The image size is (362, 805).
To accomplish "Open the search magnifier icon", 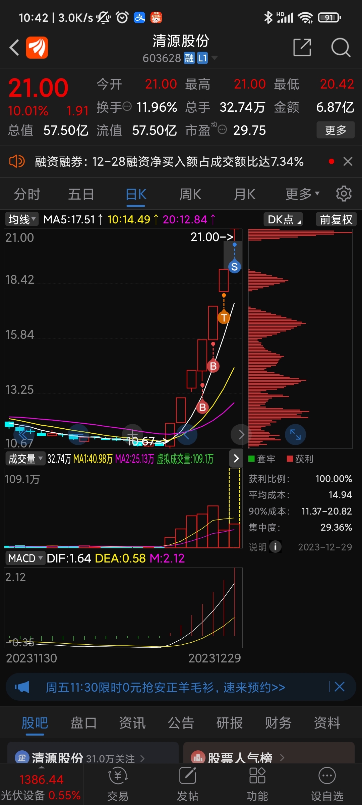I will tap(341, 47).
